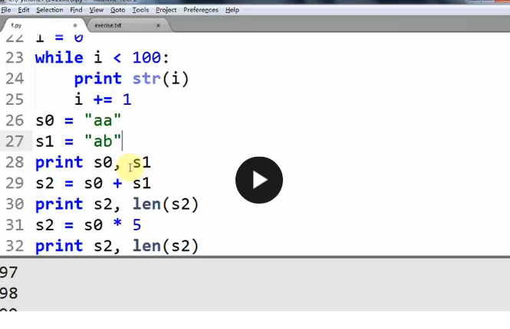Open the Find menu
510x329 pixels.
pos(76,10)
